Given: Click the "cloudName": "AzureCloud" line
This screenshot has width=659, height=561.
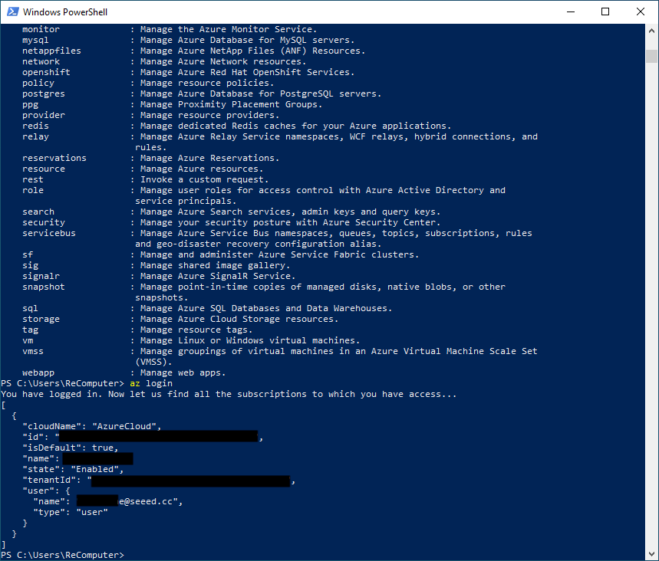Looking at the screenshot, I should pos(91,426).
